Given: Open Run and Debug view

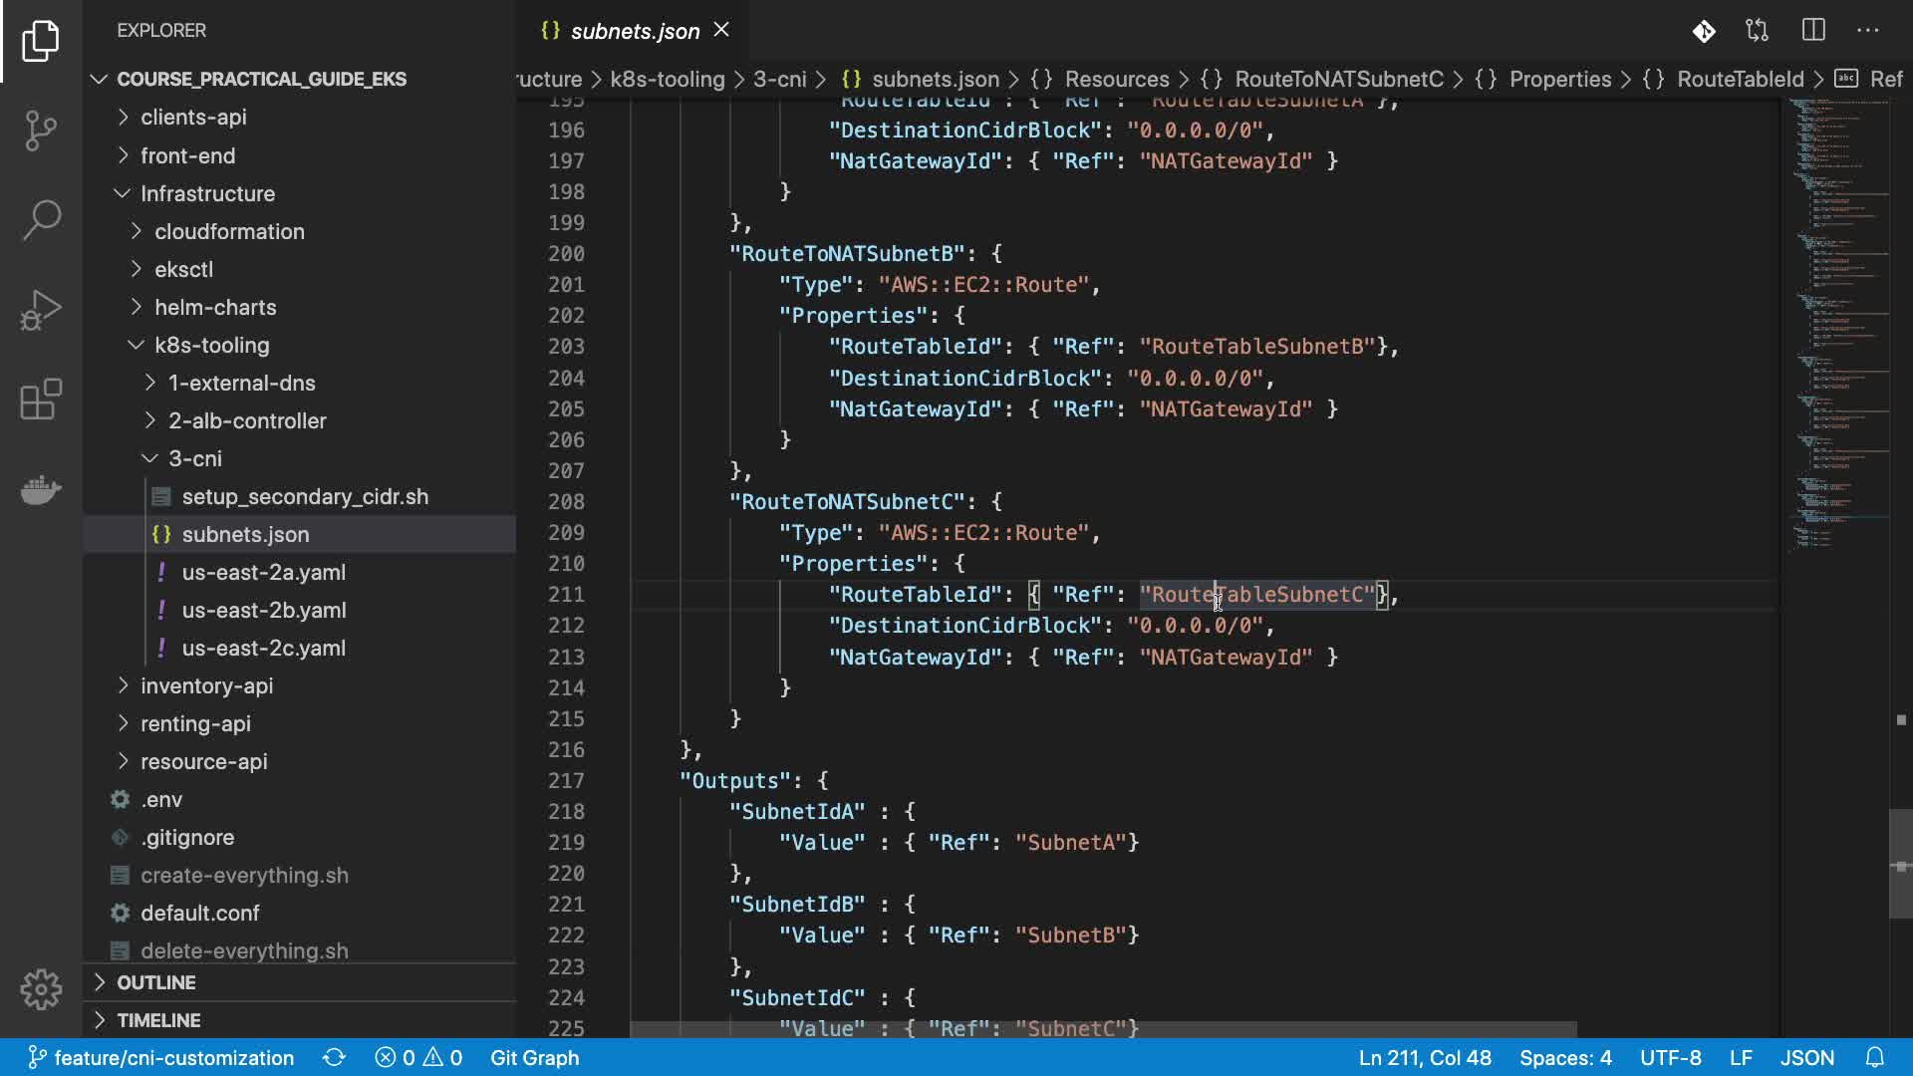Looking at the screenshot, I should 41,310.
